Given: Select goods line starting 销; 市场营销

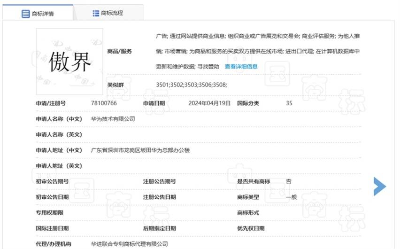Looking at the screenshot, I should [258, 51].
